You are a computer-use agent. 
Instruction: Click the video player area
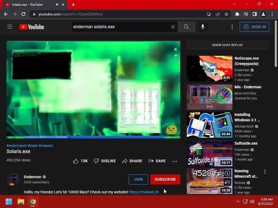pyautogui.click(x=93, y=90)
